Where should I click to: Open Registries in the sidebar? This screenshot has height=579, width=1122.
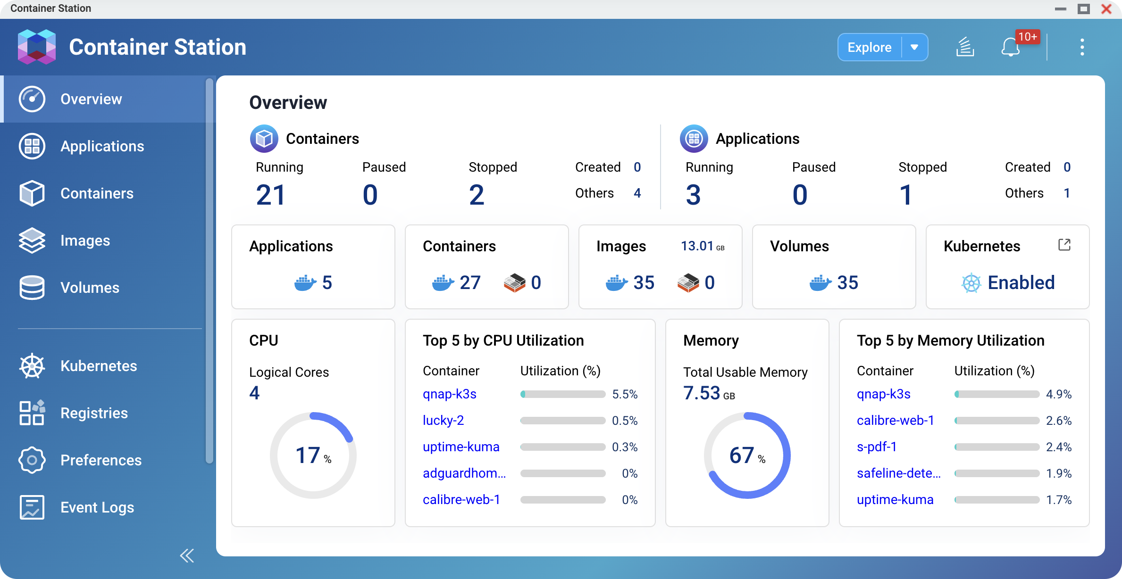[x=104, y=413]
